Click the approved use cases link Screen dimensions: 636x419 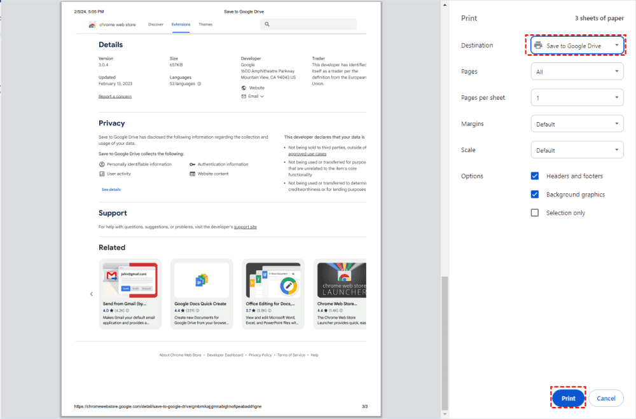(x=307, y=154)
